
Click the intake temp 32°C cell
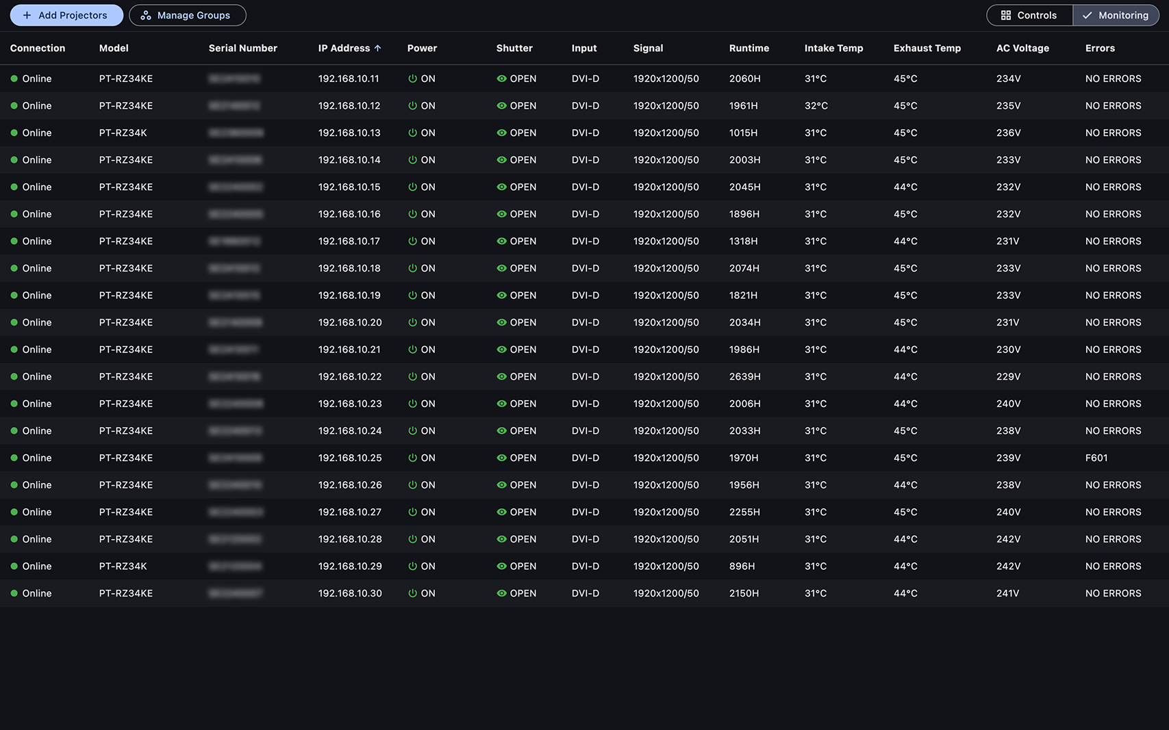pos(816,106)
